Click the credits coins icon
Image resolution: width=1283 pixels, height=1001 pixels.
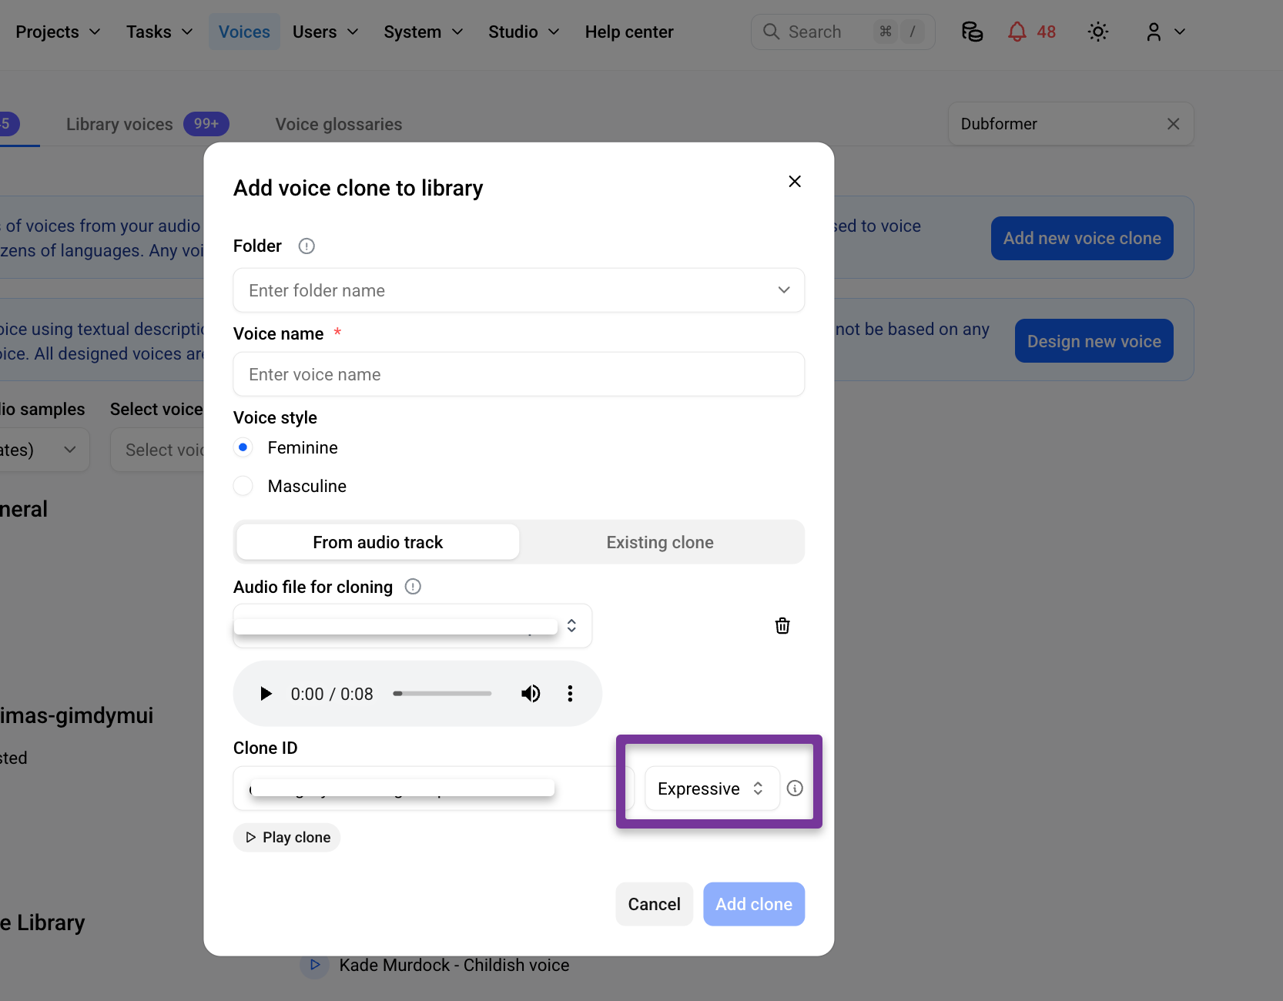[x=972, y=32]
